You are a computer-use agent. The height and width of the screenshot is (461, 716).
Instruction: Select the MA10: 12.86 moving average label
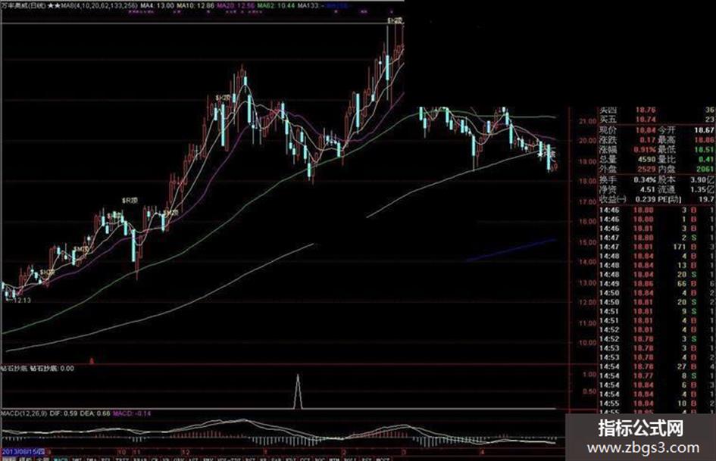pyautogui.click(x=195, y=6)
